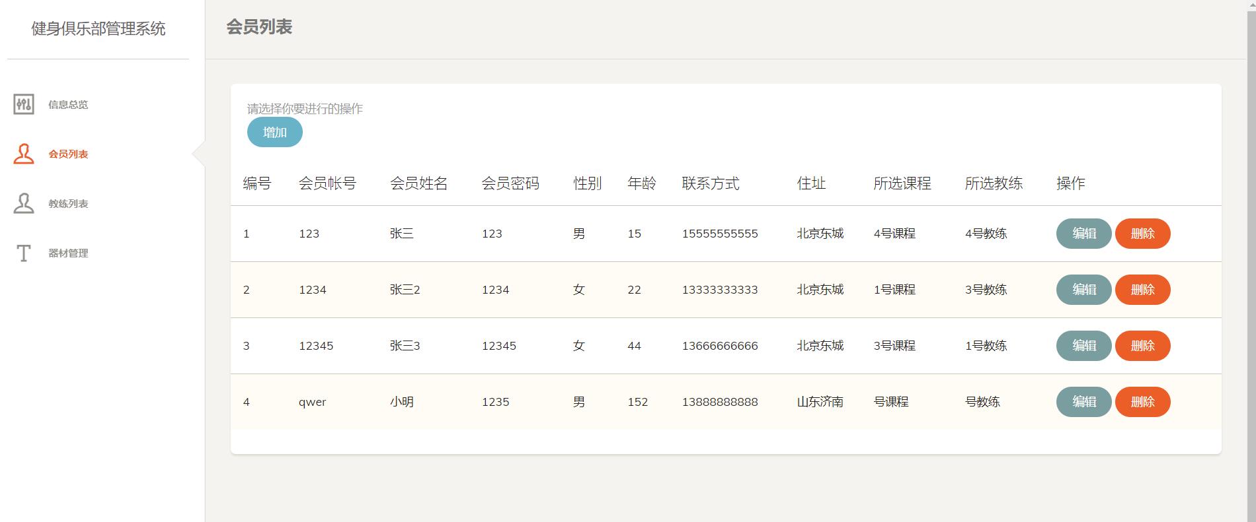Go to 教练列表 sidebar entry
Viewport: 1256px width, 522px height.
pos(68,203)
